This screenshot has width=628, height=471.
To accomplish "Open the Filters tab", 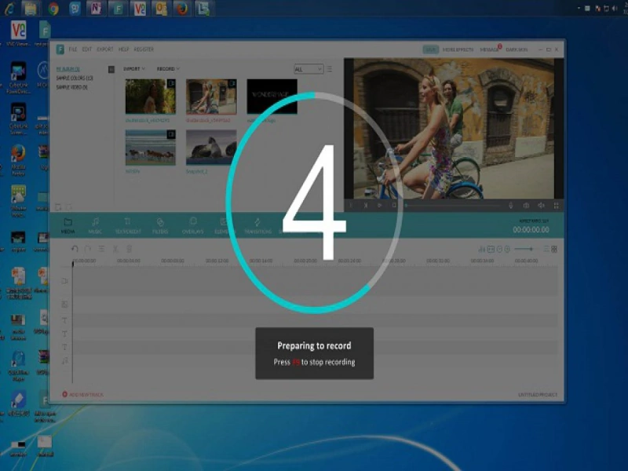I will [x=160, y=226].
